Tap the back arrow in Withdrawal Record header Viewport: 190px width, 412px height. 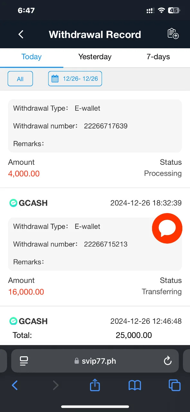point(21,34)
